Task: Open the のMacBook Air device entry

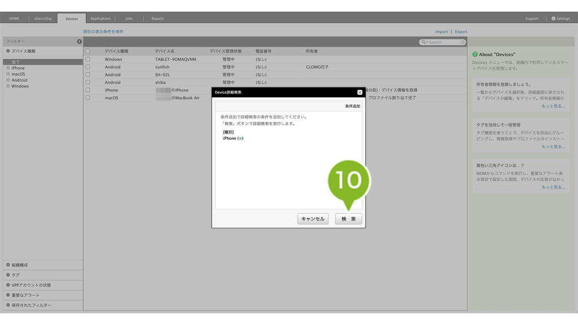Action: (x=185, y=98)
